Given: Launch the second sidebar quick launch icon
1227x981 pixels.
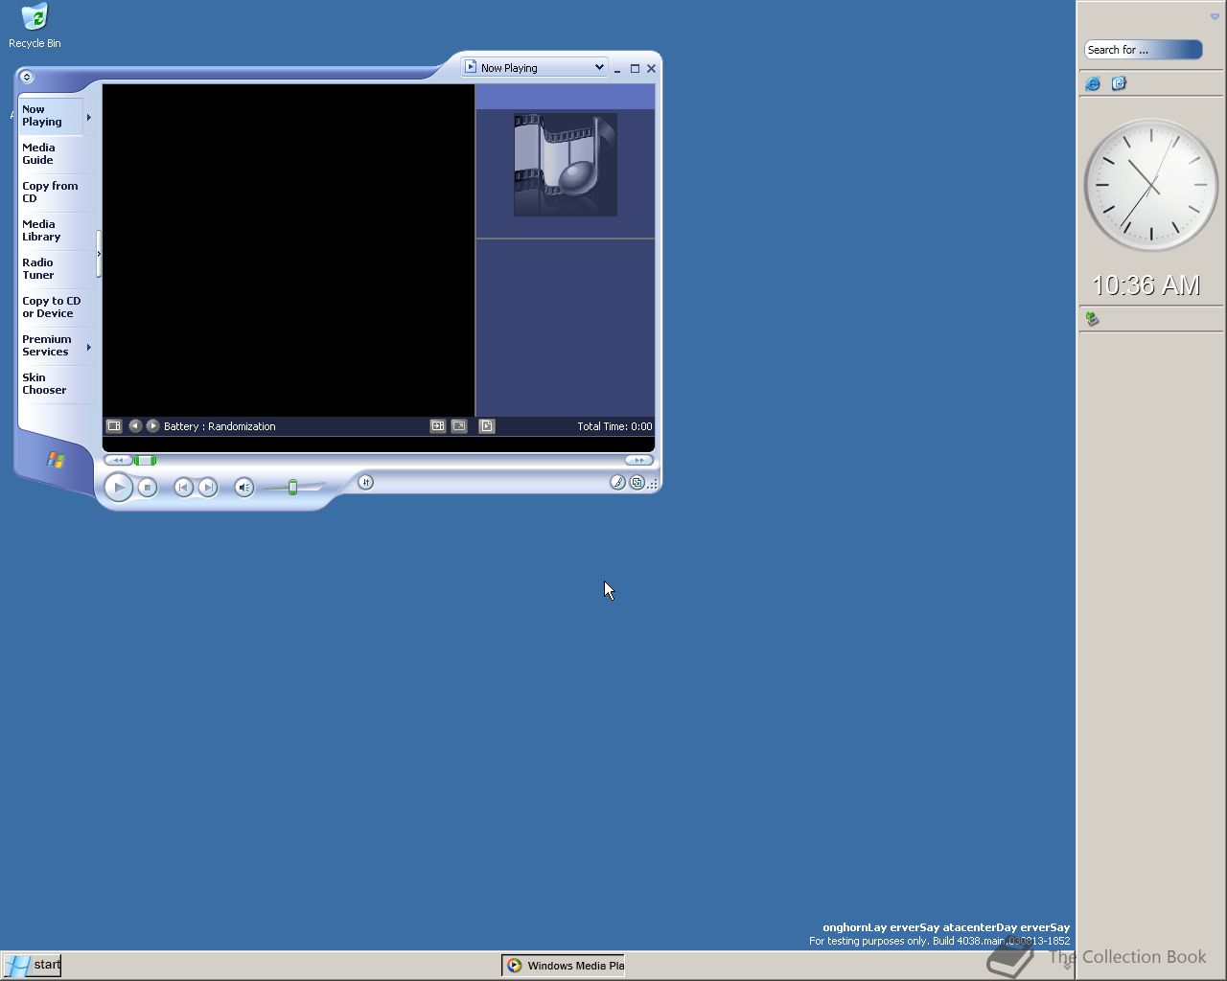Looking at the screenshot, I should tap(1119, 83).
